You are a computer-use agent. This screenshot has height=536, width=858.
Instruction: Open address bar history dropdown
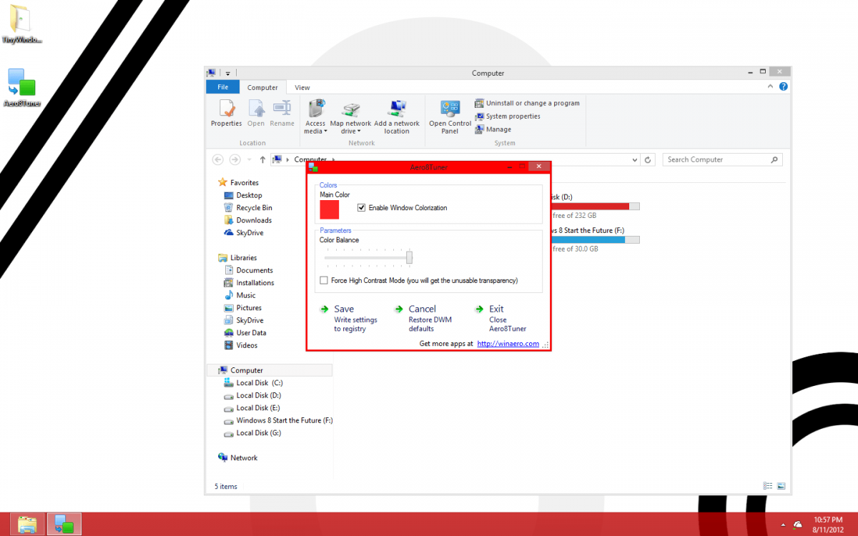[x=634, y=160]
